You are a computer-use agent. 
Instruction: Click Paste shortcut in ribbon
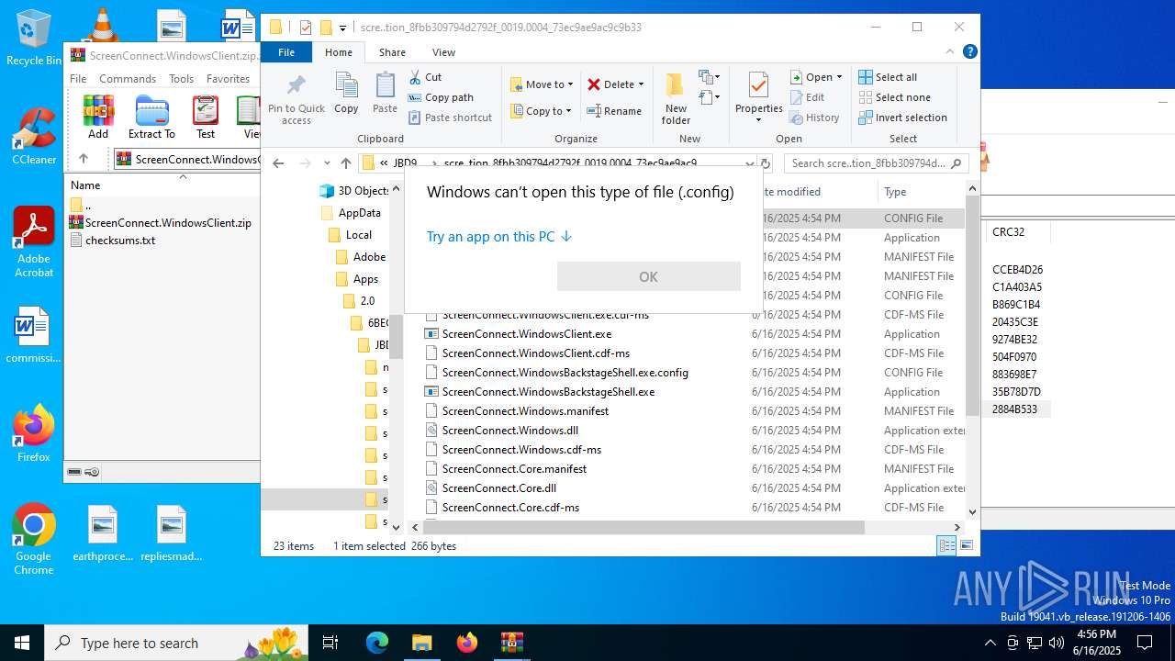[x=450, y=118]
